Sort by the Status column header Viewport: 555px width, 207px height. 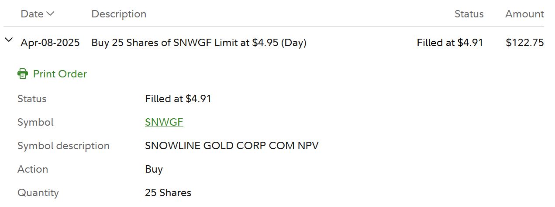coord(469,14)
